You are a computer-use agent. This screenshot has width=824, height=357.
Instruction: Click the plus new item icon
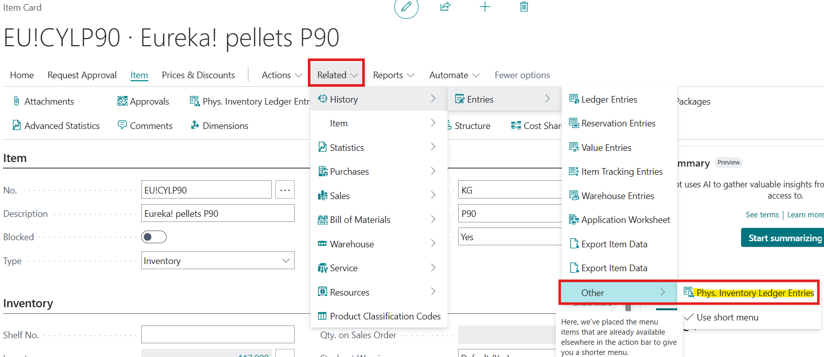tap(485, 7)
